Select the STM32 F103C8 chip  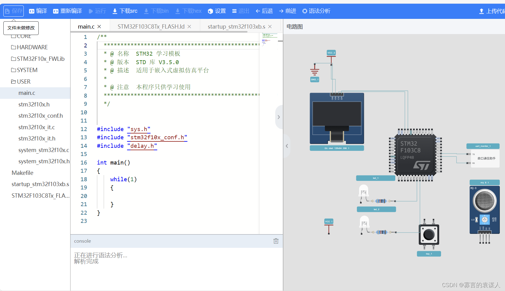[415, 155]
